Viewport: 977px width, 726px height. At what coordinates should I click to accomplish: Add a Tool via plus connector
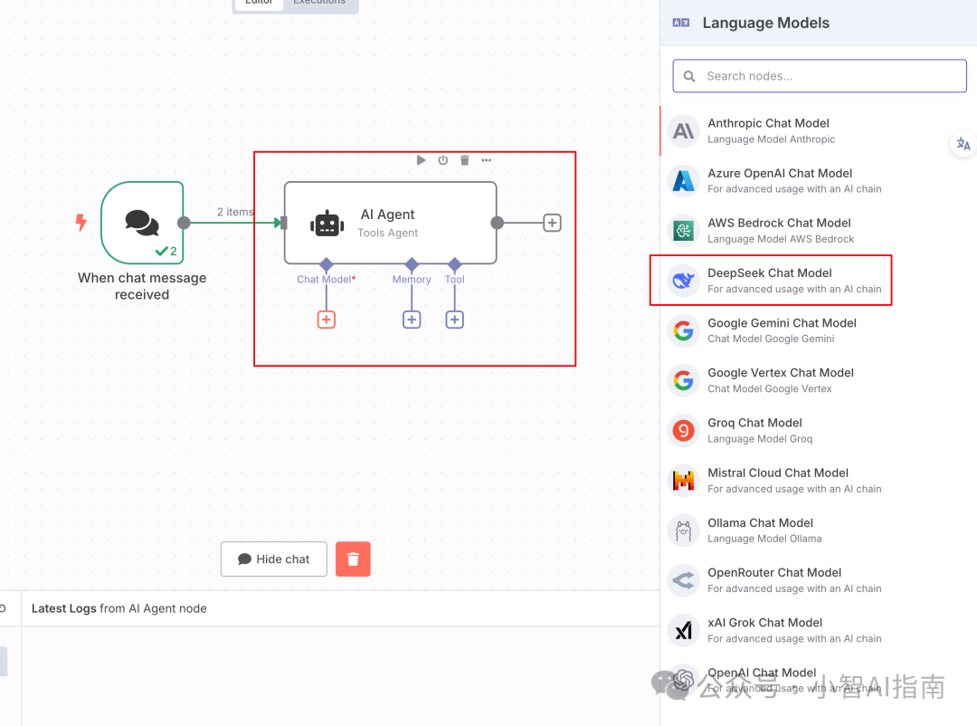pos(455,320)
